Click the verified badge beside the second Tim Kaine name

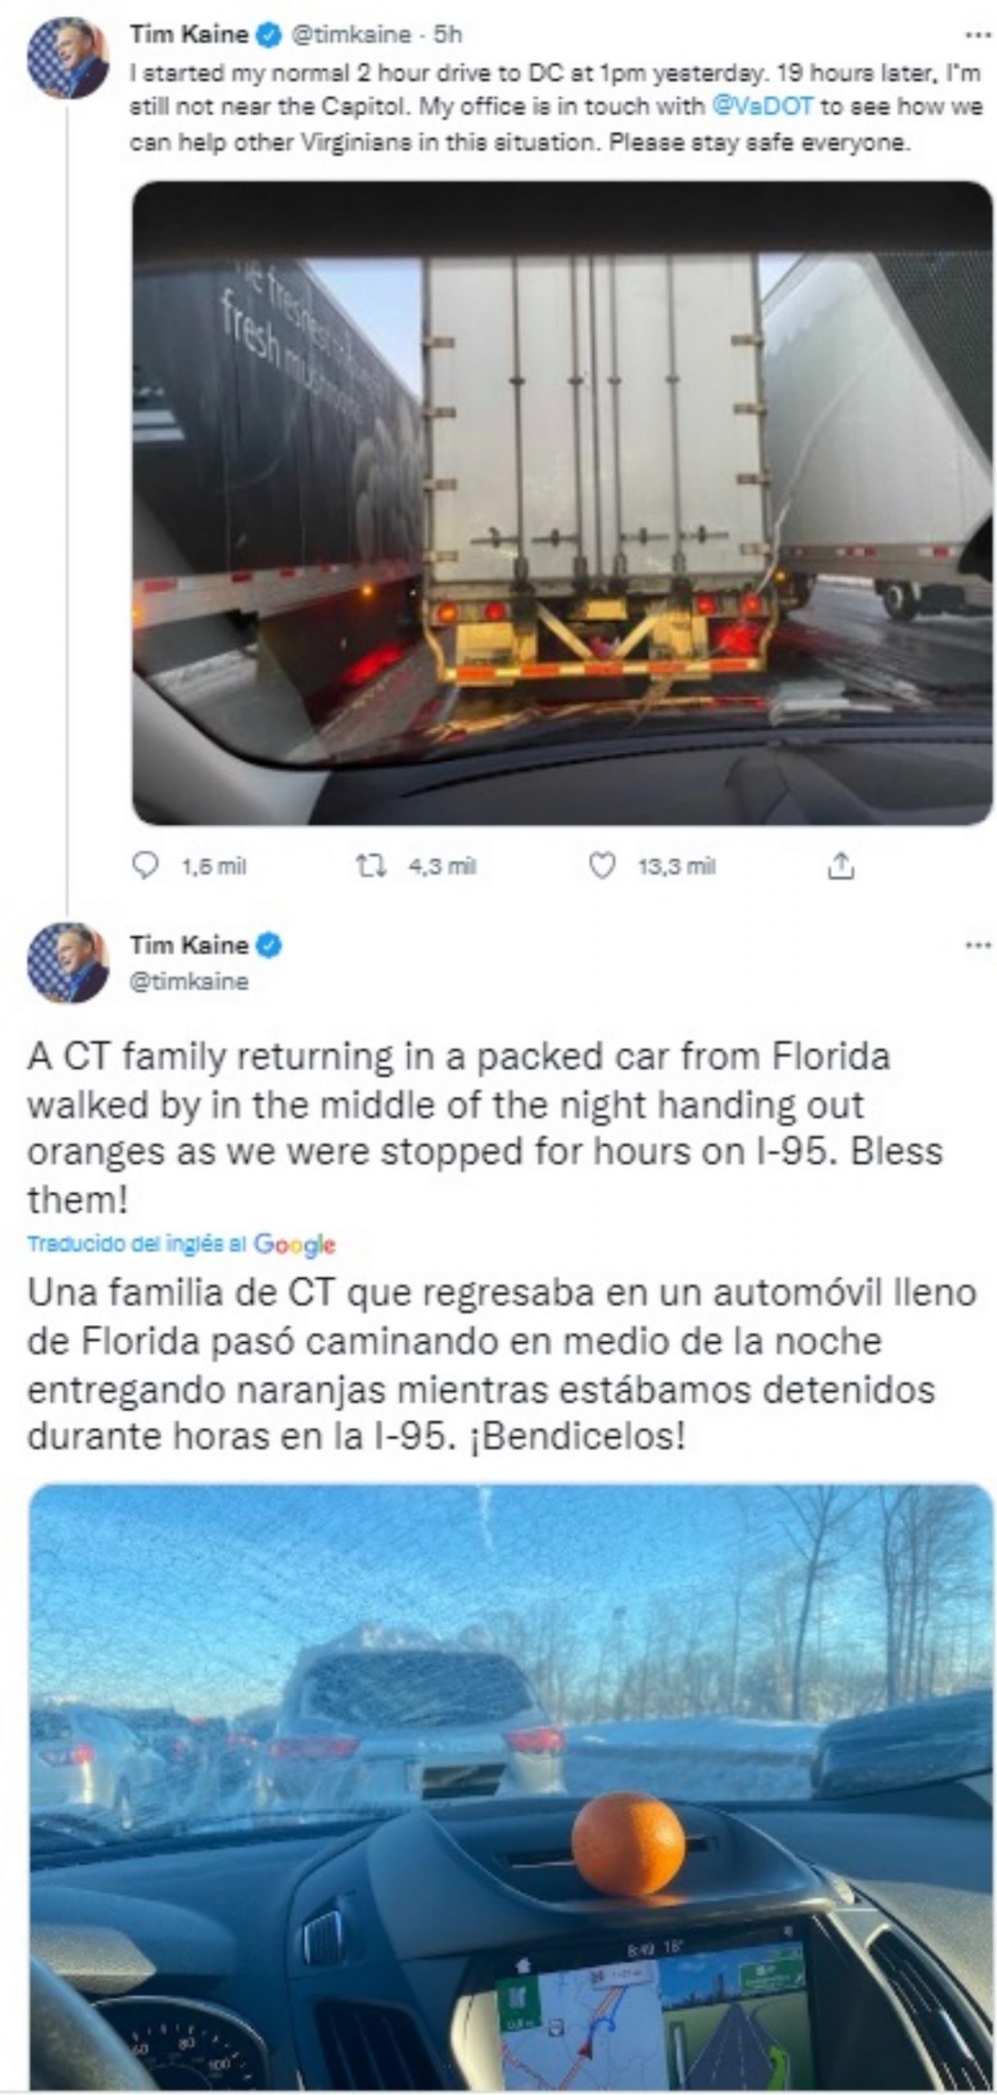click(272, 945)
